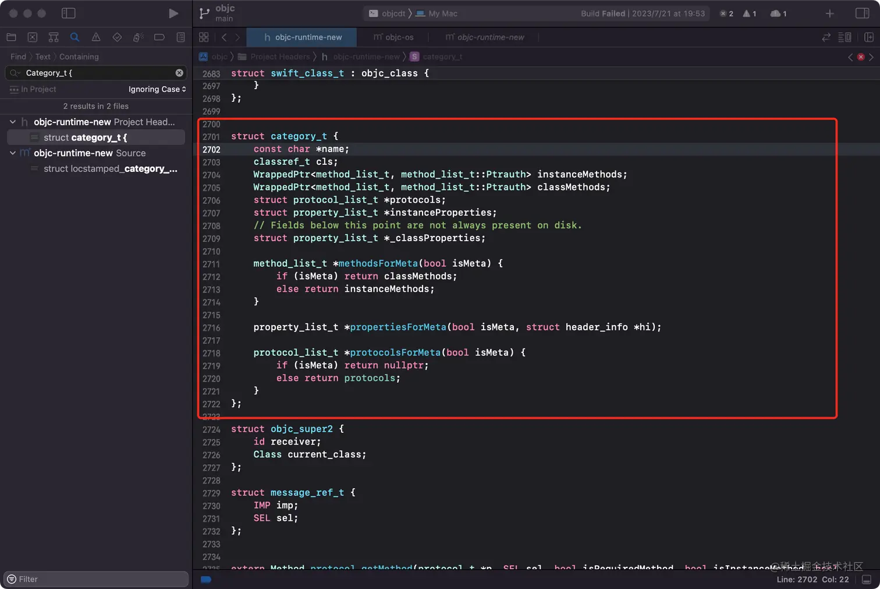Viewport: 880px width, 589px height.
Task: Select the Find navigator magnifier icon
Action: point(74,37)
